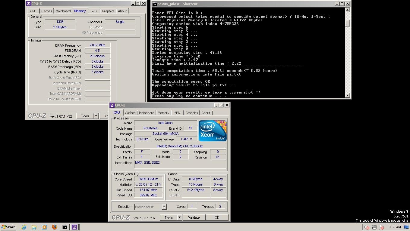Open SPD tab in Memory window
410x231 pixels.
tap(94, 11)
